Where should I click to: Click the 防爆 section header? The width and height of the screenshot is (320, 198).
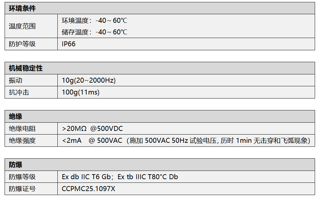coord(16,165)
